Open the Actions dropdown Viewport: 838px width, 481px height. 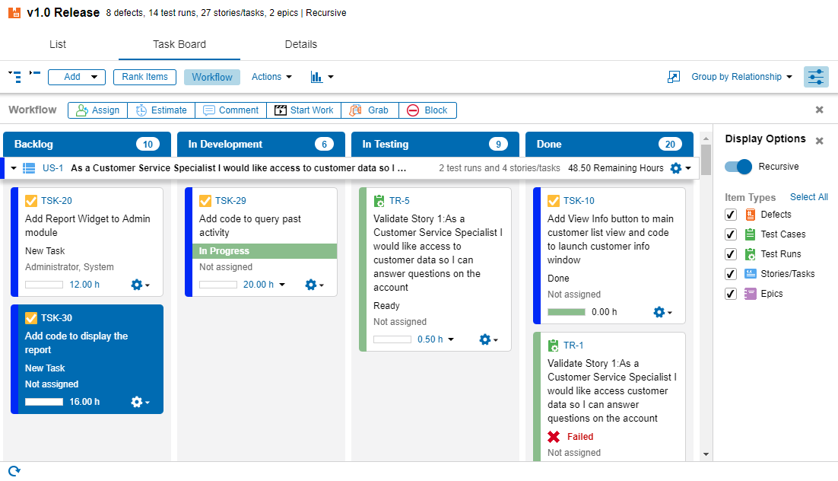[271, 77]
